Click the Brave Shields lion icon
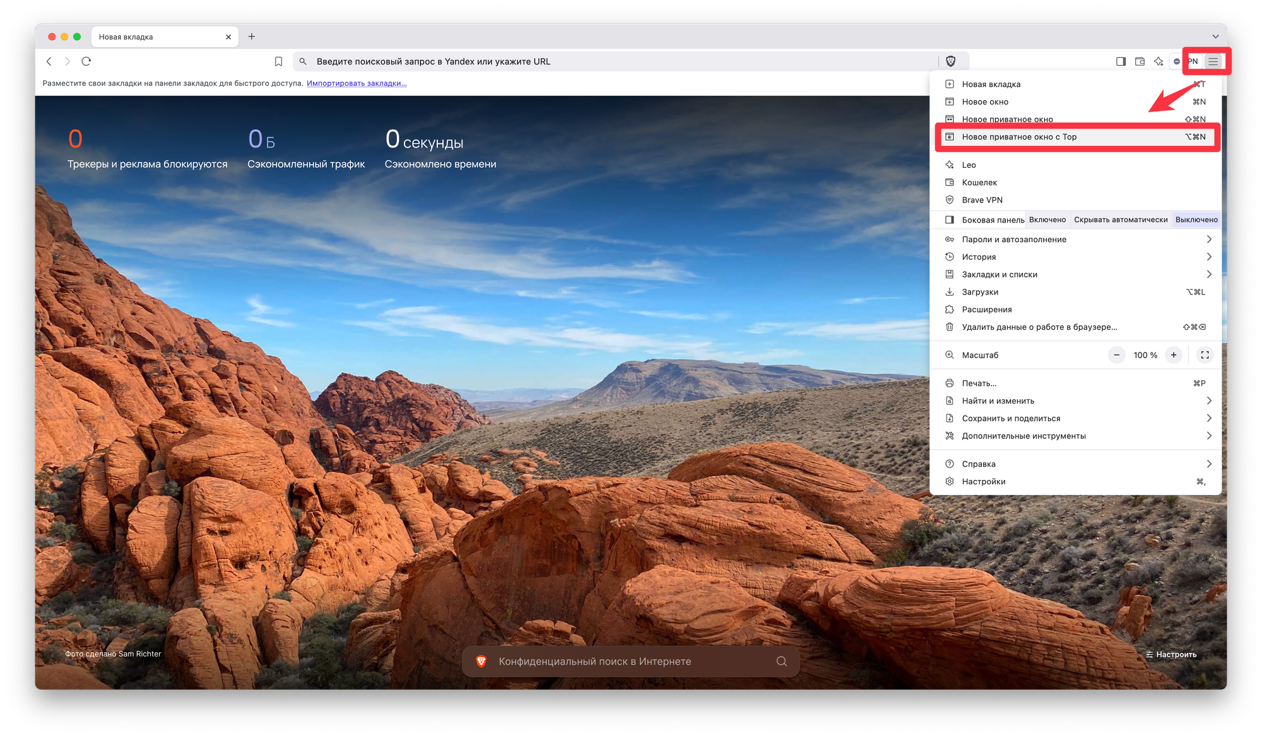The height and width of the screenshot is (736, 1262). [951, 61]
